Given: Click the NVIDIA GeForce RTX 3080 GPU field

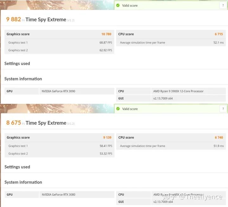Looking at the screenshot, I should 59,195.
